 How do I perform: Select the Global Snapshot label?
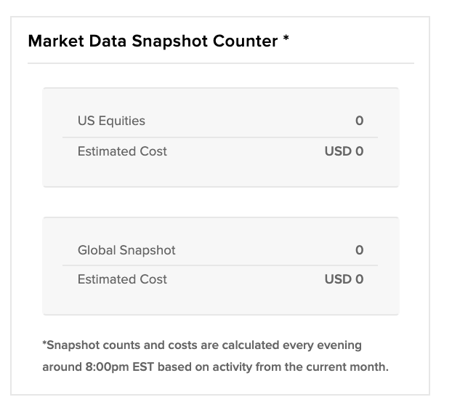point(126,250)
